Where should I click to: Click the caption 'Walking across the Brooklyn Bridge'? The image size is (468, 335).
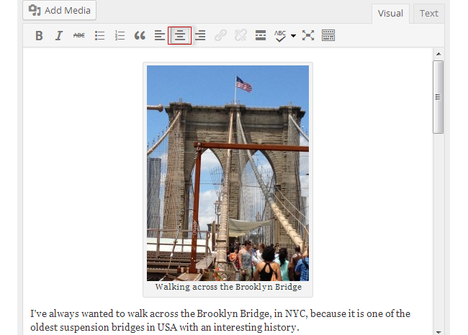pos(228,287)
